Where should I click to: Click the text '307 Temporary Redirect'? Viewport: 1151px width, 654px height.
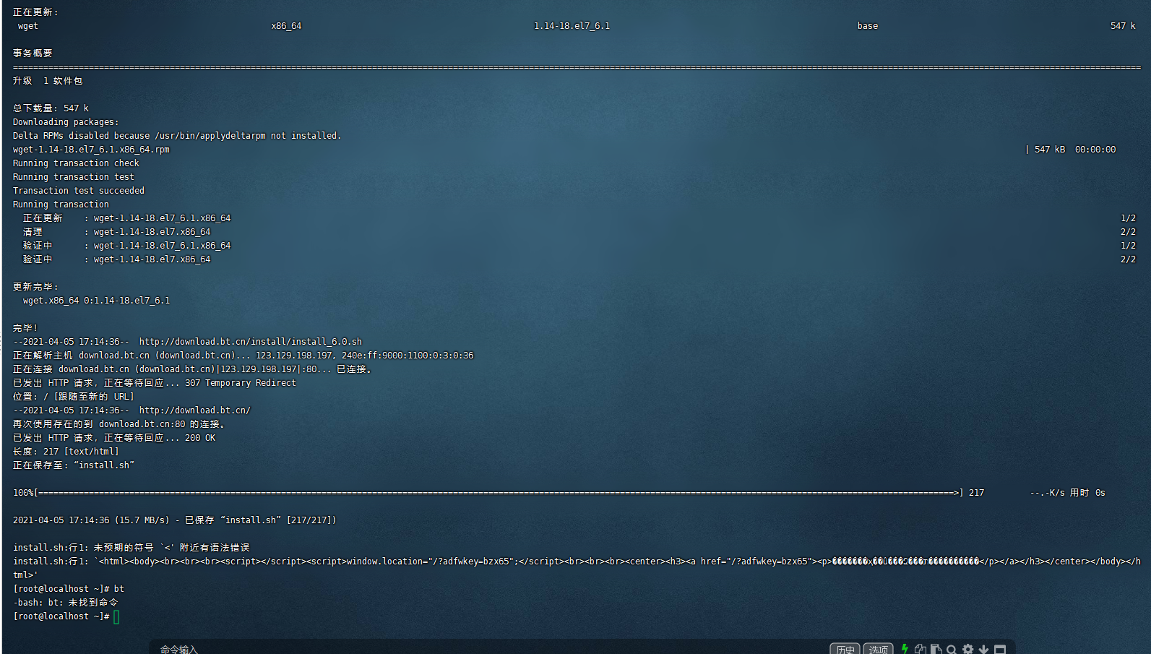point(241,383)
